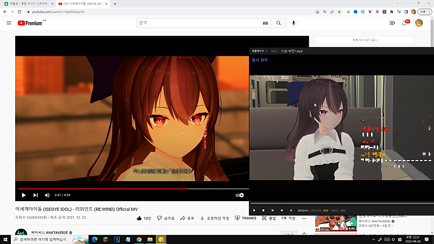Skip to next video in YouTube player
This screenshot has width=434, height=244.
[x=35, y=195]
